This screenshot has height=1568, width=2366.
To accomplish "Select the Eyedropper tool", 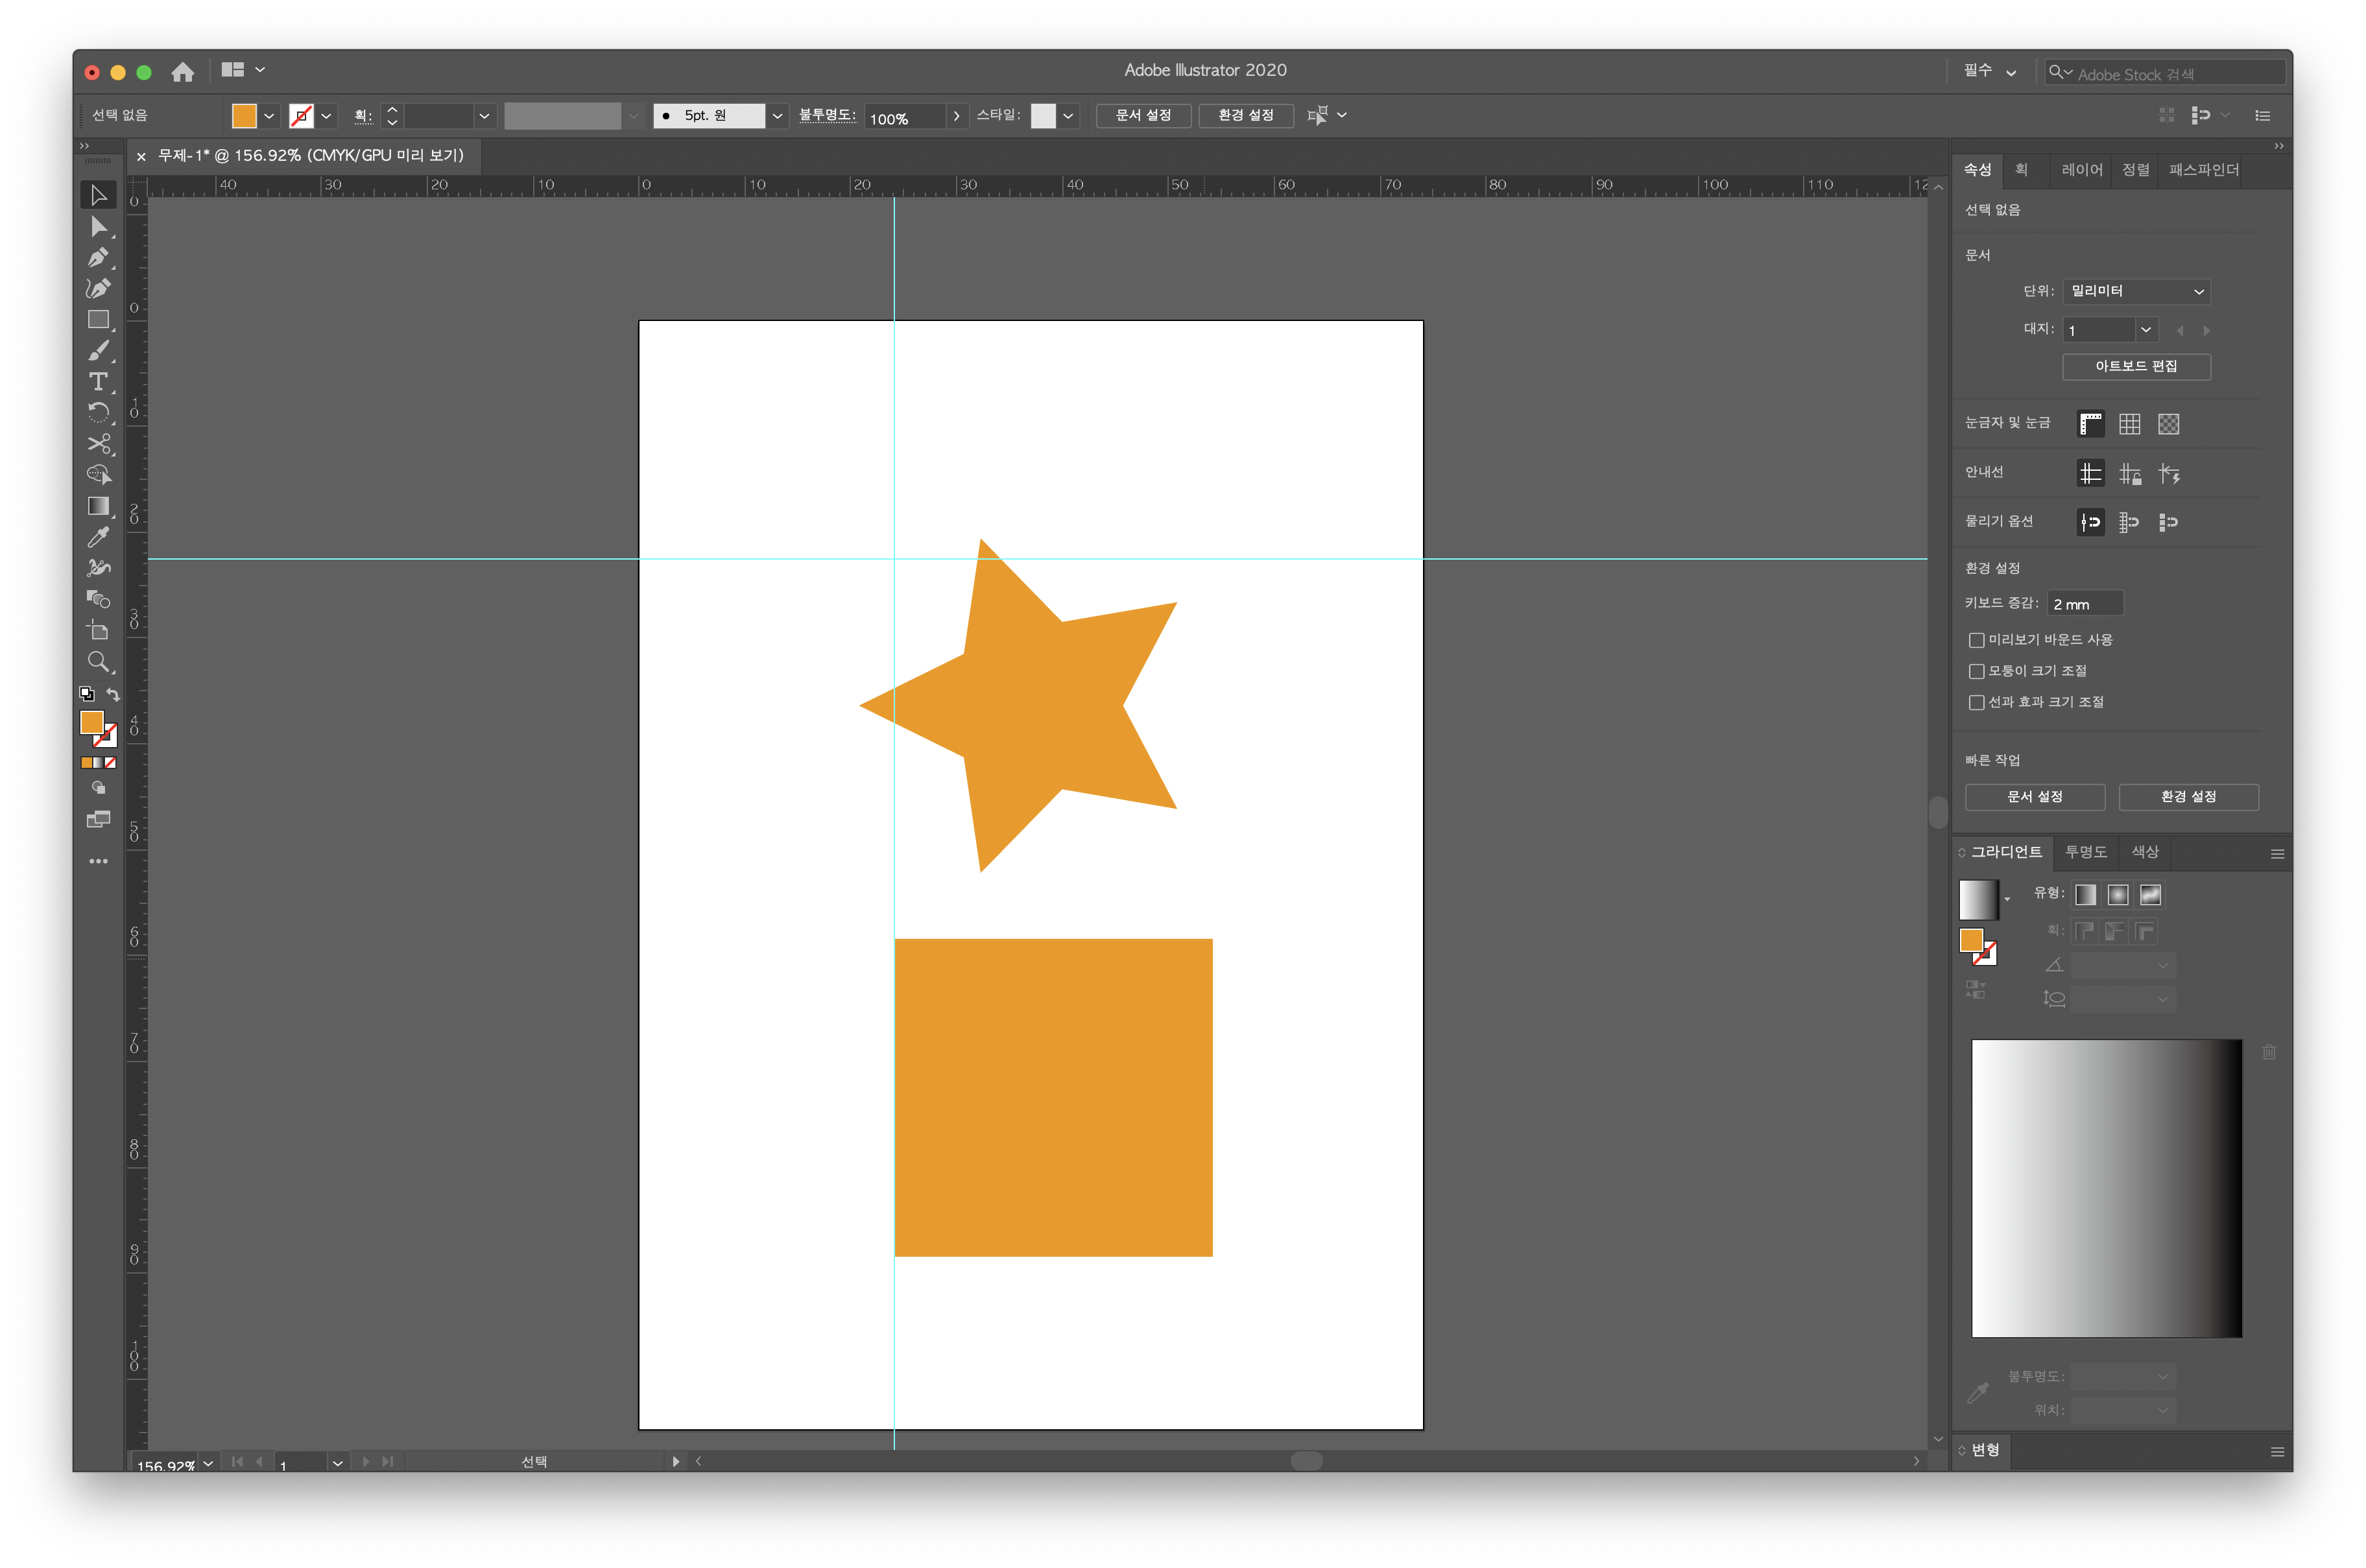I will point(98,537).
